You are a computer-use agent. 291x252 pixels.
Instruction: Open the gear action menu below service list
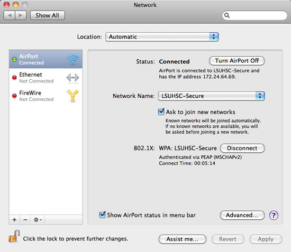(38, 220)
